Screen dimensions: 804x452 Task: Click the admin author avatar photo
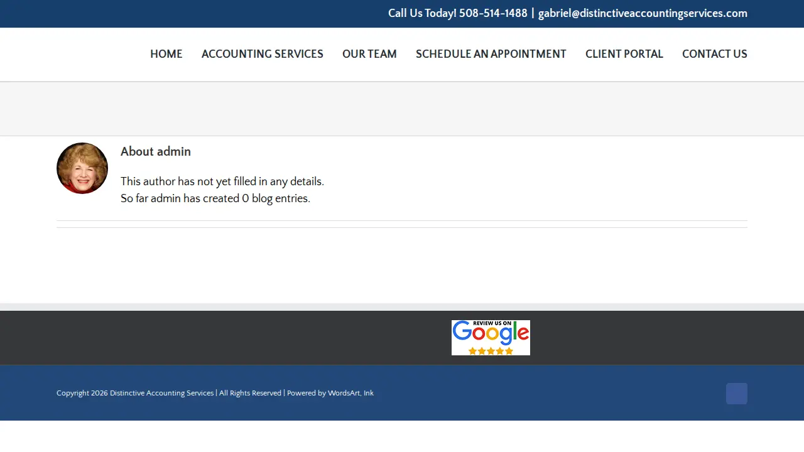tap(82, 168)
